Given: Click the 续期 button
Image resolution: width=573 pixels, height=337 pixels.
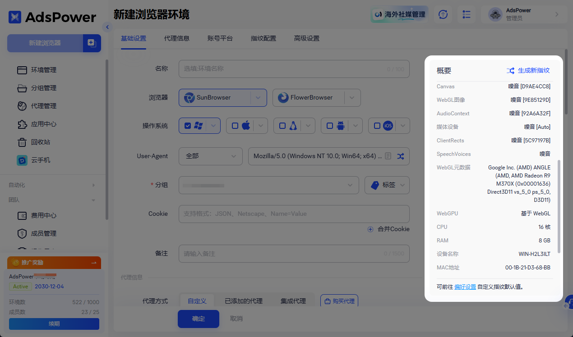Looking at the screenshot, I should click(54, 323).
